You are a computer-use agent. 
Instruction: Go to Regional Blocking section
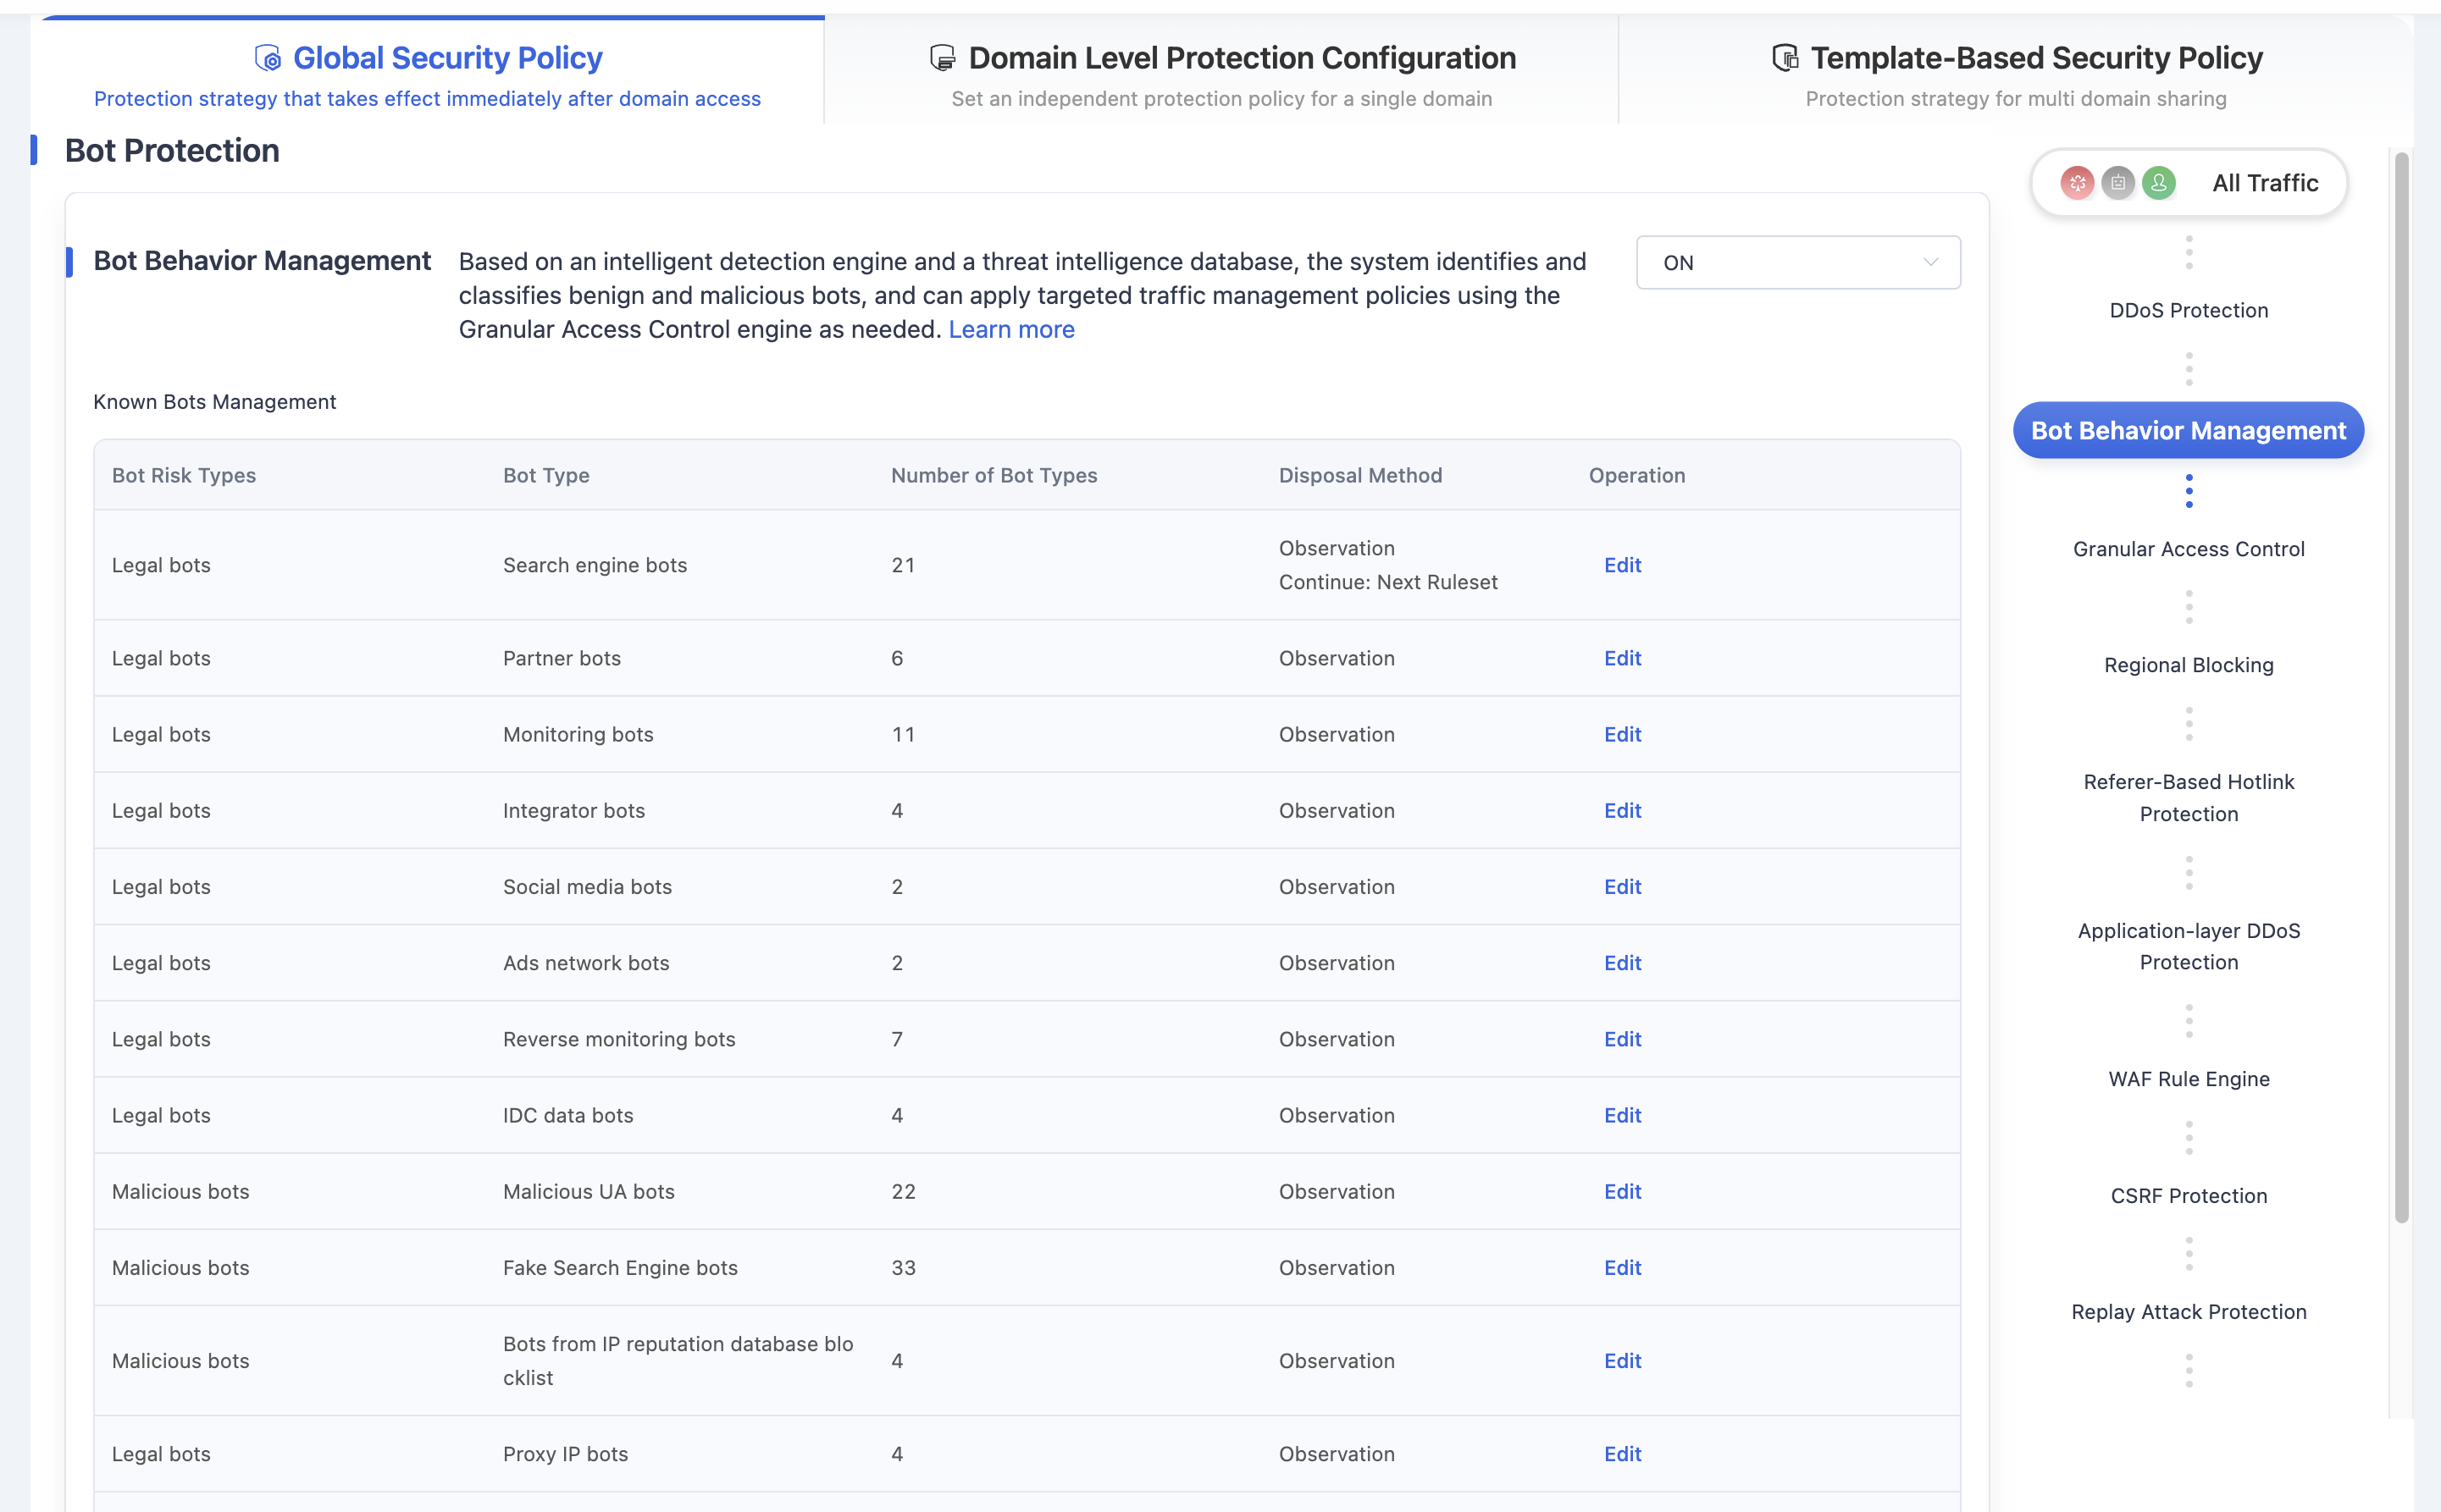[2189, 665]
